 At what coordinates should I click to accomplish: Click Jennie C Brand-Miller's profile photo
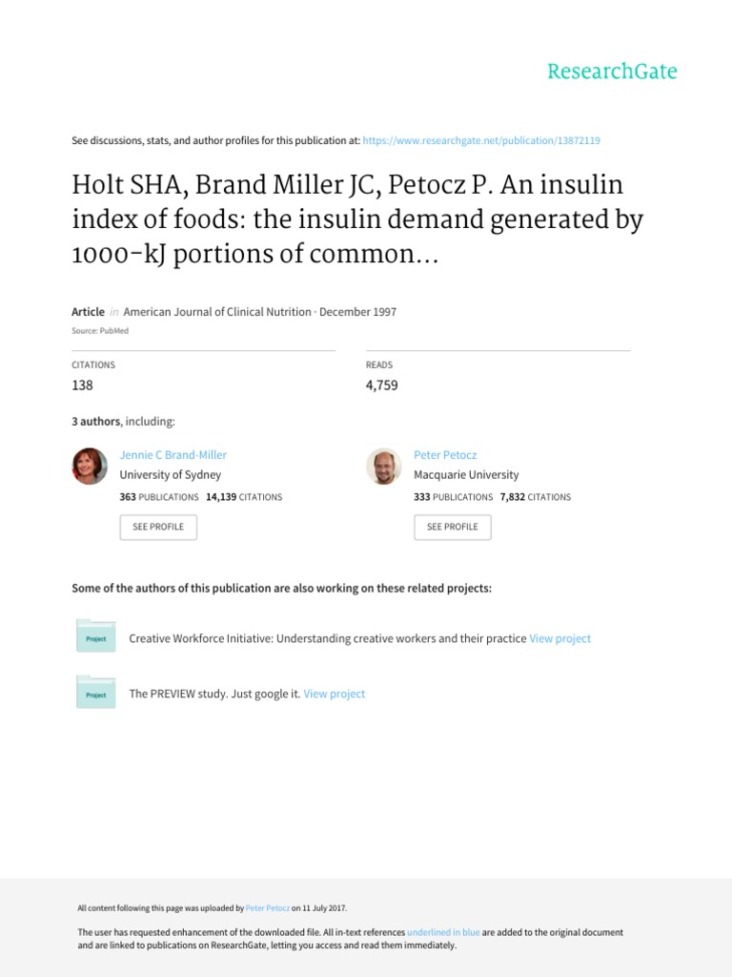coord(90,466)
